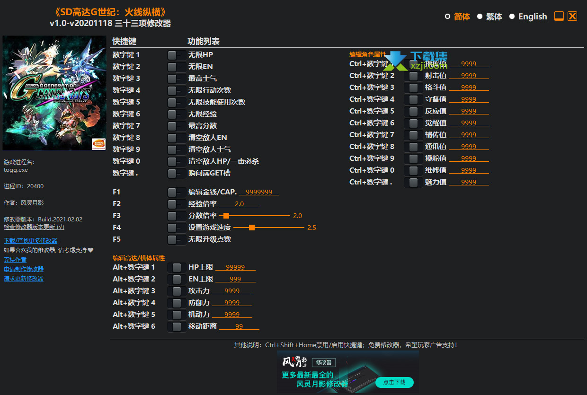Viewport: 587px width, 395px height.
Task: Switch the trainer language to English
Action: [528, 17]
